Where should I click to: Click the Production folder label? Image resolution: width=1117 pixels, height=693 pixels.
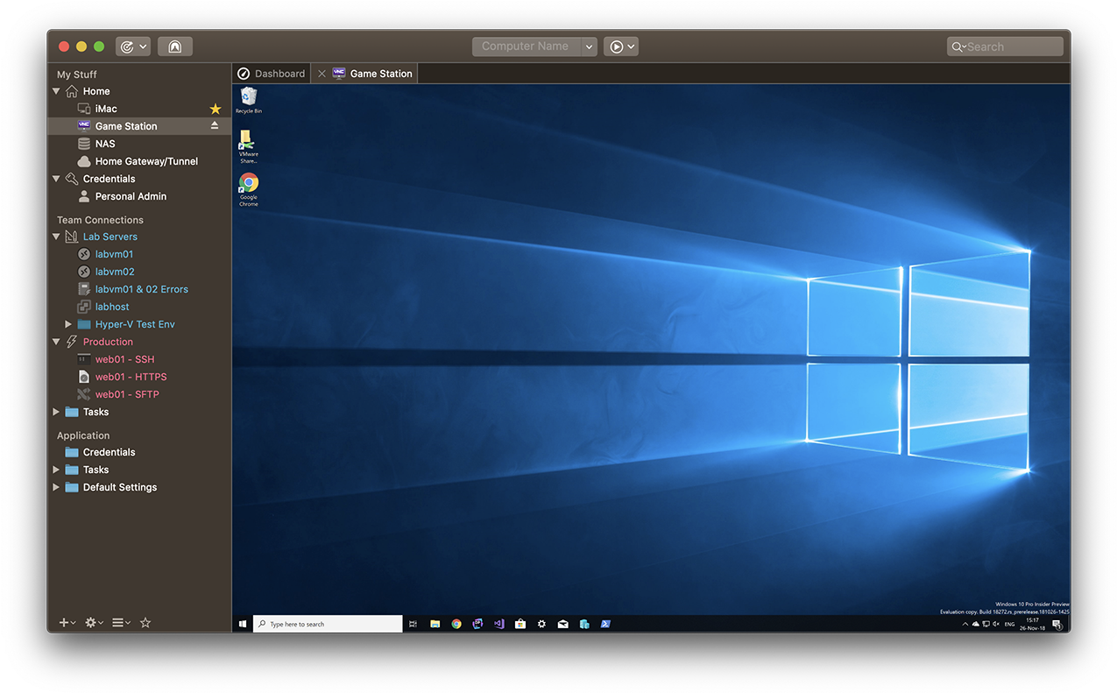click(109, 342)
